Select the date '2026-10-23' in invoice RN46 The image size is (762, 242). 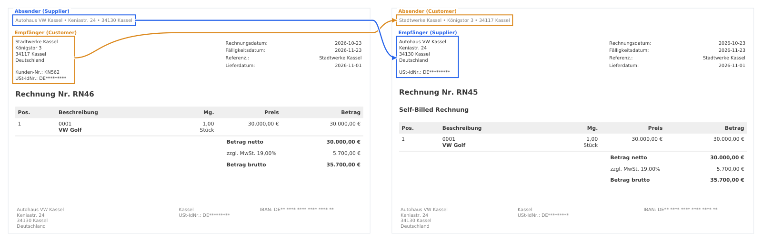[x=348, y=43]
